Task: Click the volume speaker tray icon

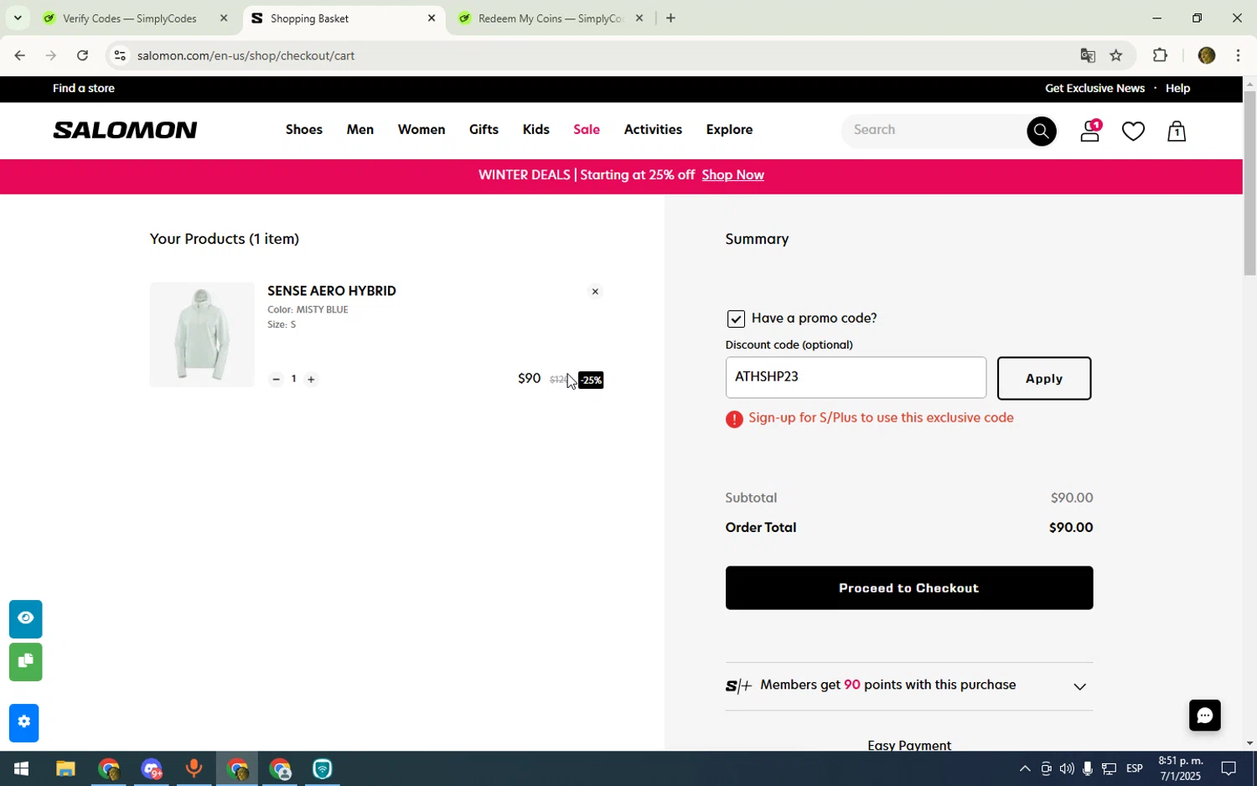Action: (1066, 768)
